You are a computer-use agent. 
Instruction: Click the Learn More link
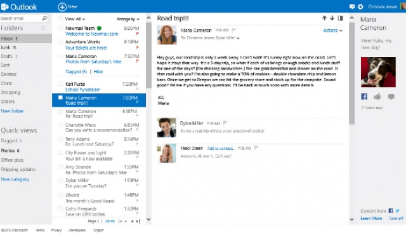[371, 218]
